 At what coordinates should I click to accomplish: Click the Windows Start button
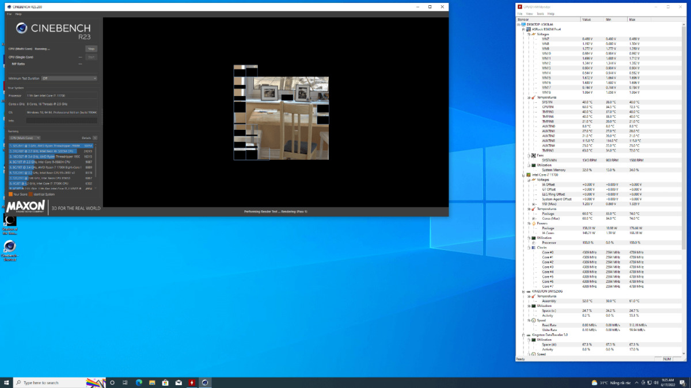[6, 382]
